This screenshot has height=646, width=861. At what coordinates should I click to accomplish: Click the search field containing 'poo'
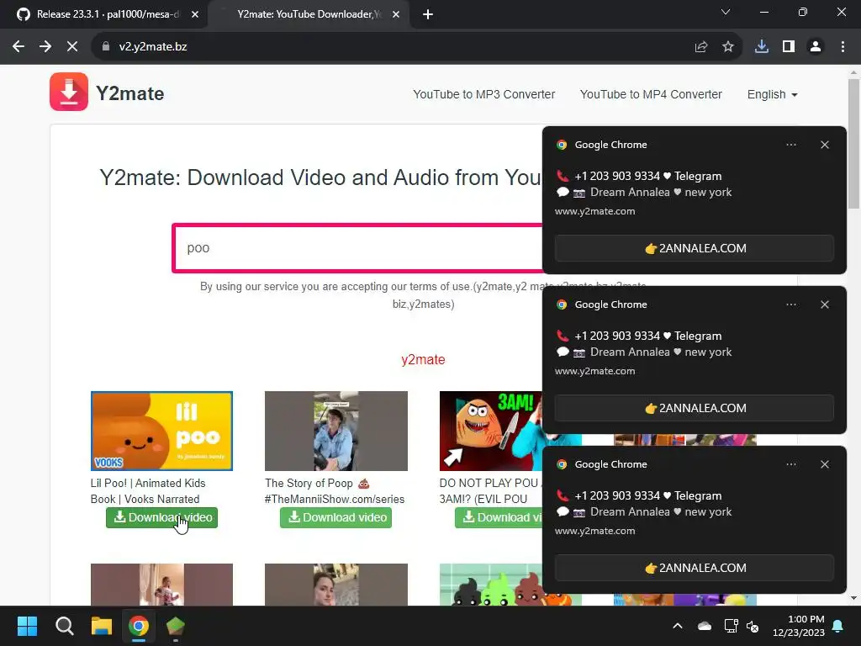point(358,248)
